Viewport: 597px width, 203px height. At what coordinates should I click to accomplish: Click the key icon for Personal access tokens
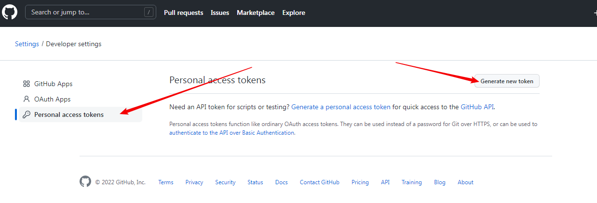pyautogui.click(x=27, y=114)
